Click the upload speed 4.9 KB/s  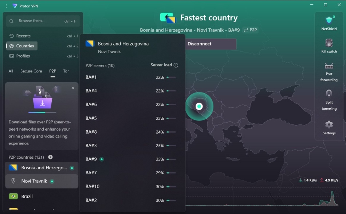(329, 180)
